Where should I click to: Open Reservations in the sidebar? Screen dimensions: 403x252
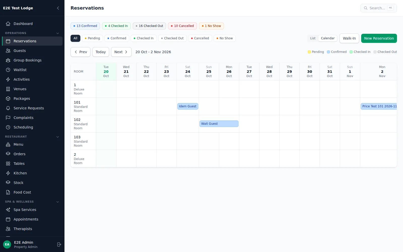(x=32, y=41)
